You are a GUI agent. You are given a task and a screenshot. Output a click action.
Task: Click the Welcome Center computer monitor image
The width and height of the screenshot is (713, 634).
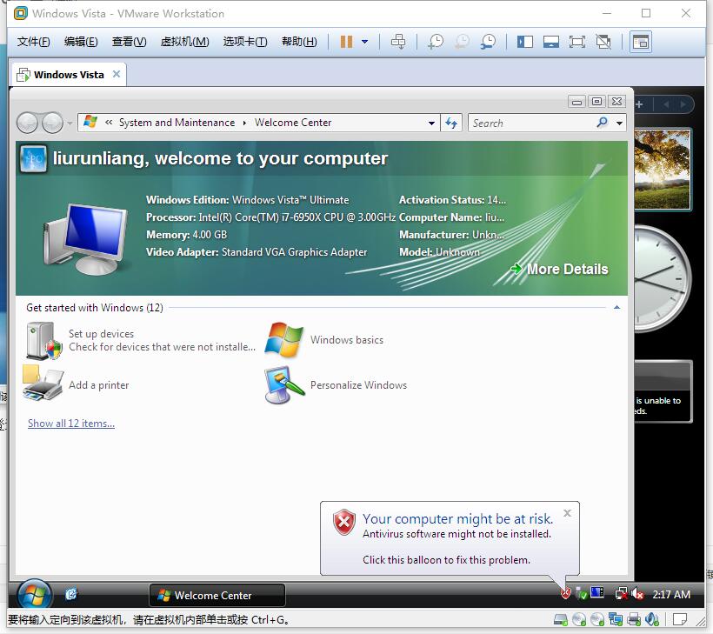pos(85,239)
